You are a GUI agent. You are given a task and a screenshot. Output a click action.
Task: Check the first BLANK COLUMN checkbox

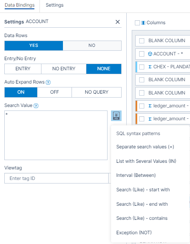coord(142,41)
